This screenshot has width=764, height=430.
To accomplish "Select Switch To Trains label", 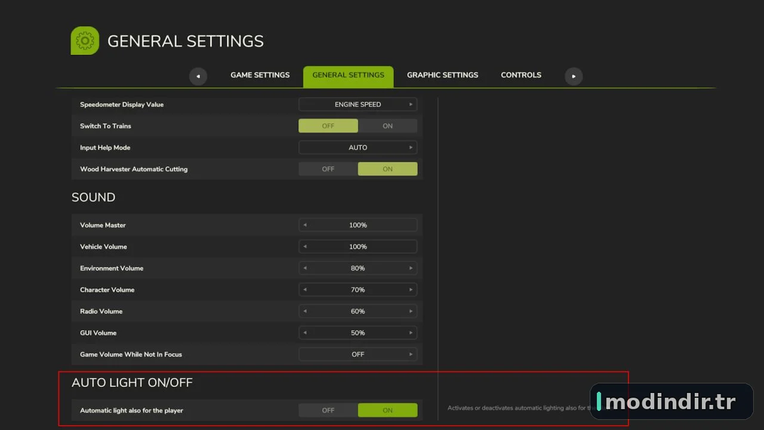I will [106, 126].
